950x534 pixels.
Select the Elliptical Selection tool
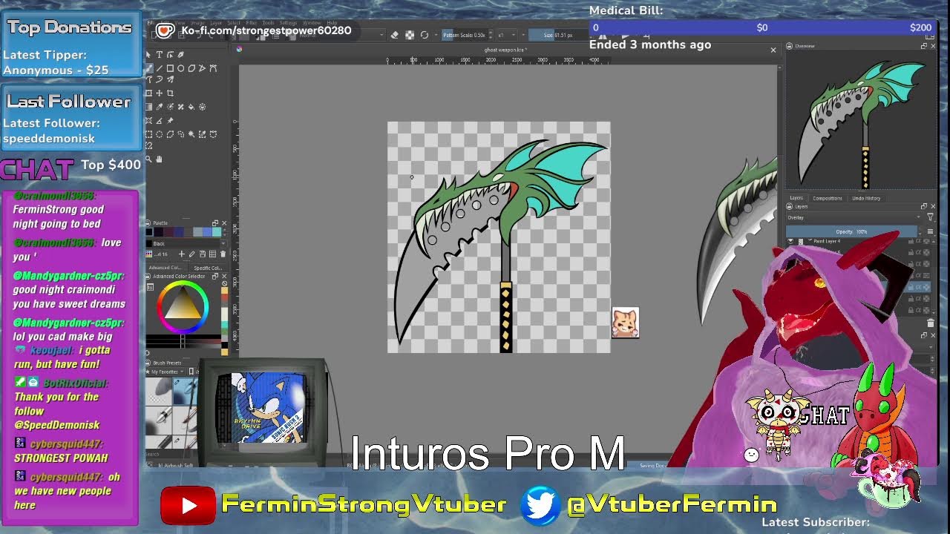tap(159, 134)
